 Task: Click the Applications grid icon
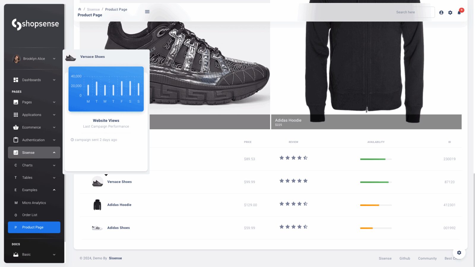(16, 115)
